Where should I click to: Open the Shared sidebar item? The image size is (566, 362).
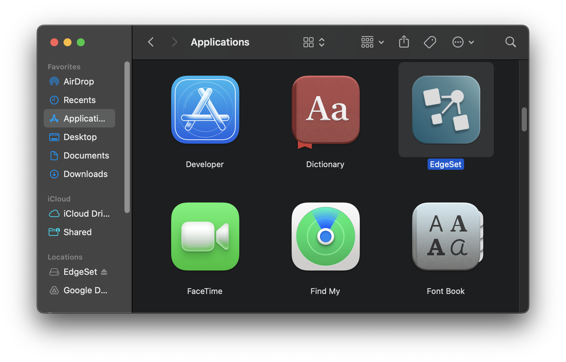(x=79, y=232)
